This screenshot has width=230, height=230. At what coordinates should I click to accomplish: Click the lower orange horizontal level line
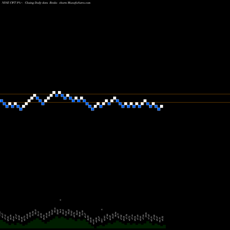pos(115,102)
